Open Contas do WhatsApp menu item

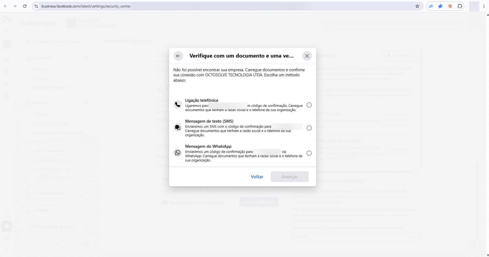coord(52,169)
